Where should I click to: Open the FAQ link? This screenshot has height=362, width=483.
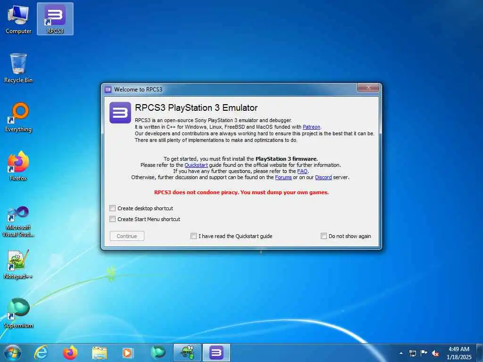coord(302,171)
